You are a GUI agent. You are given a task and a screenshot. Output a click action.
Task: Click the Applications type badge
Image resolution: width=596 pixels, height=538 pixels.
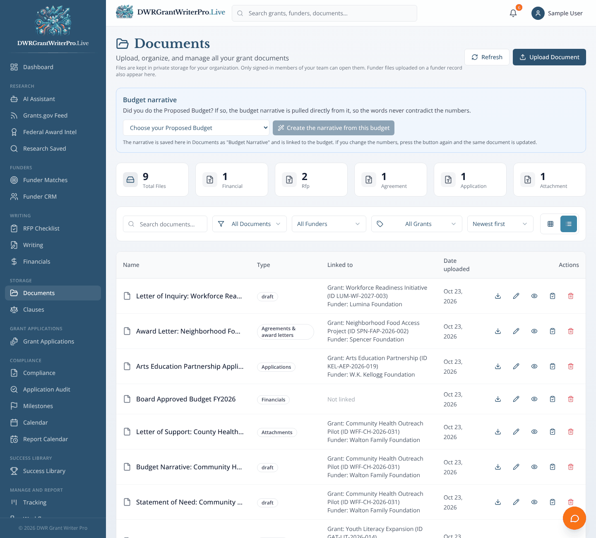pos(276,367)
